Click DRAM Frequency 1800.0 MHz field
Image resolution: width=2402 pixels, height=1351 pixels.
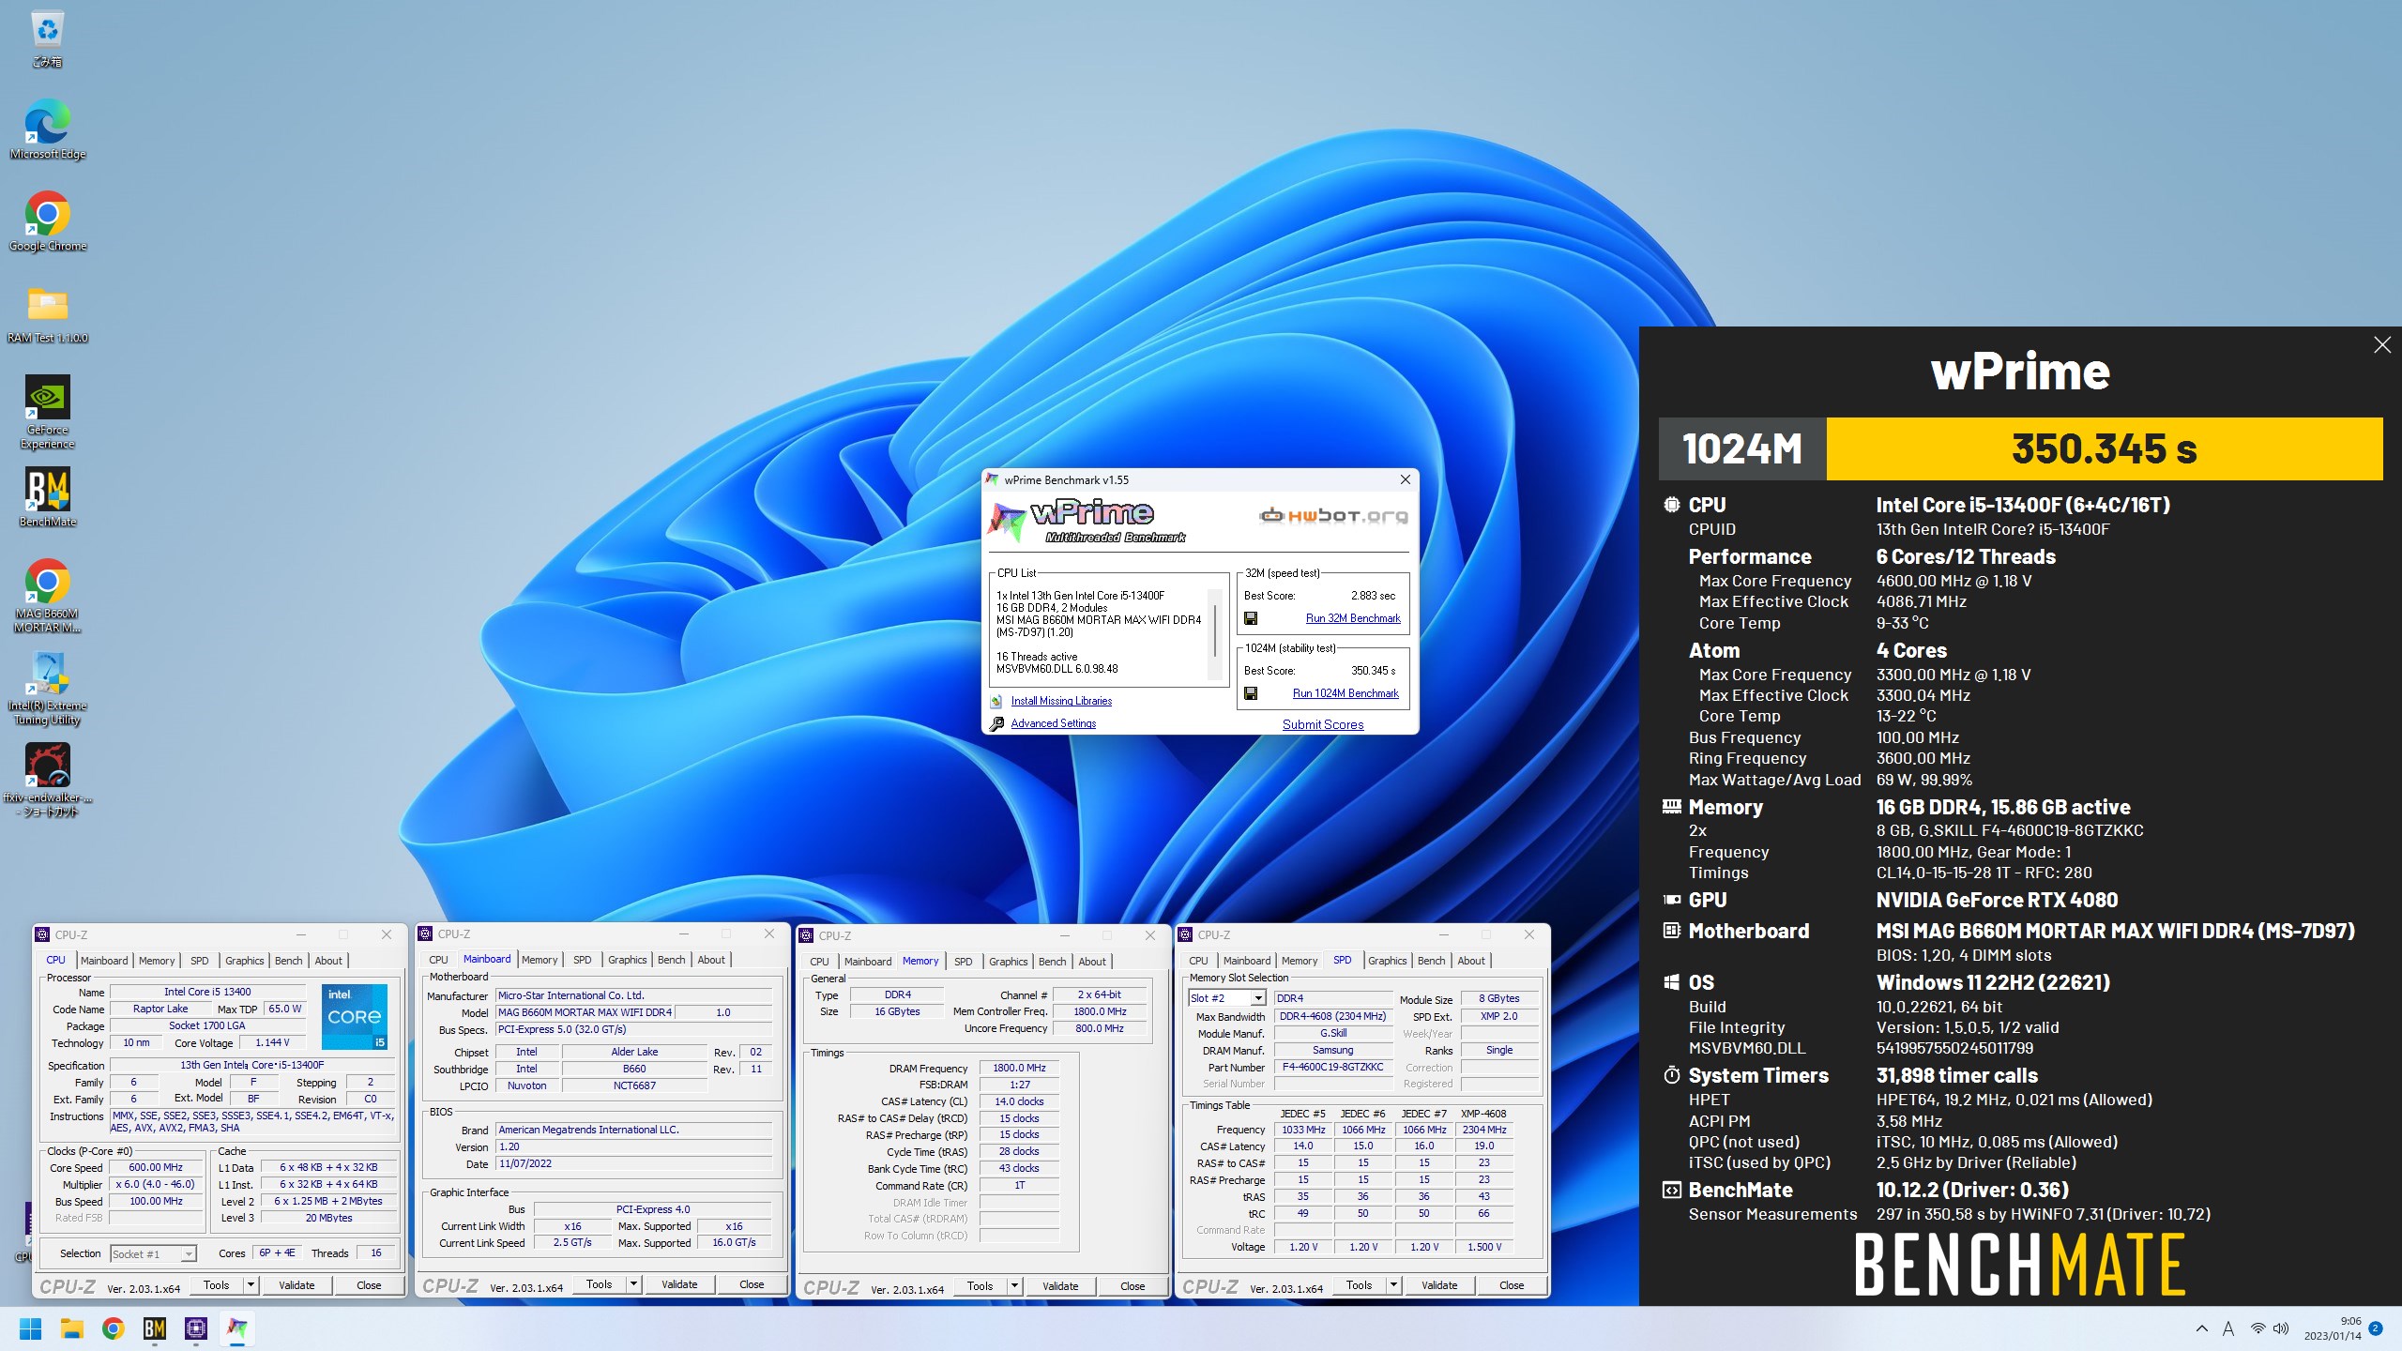click(x=1020, y=1068)
